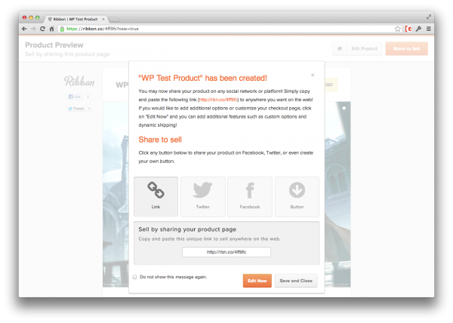This screenshot has width=453, height=323.
Task: Click the browser back arrow
Action: 24,29
